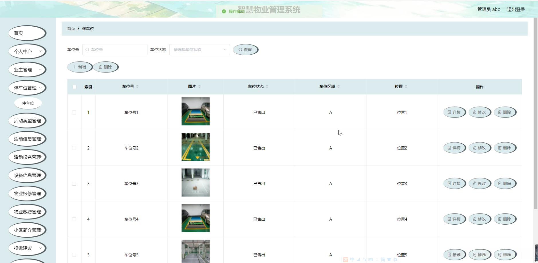Click the cell text 位置2
Screen dimensions: 538x263
(402, 148)
